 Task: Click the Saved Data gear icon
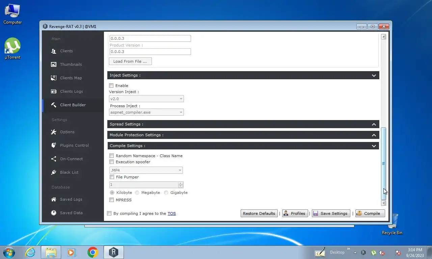pos(54,213)
